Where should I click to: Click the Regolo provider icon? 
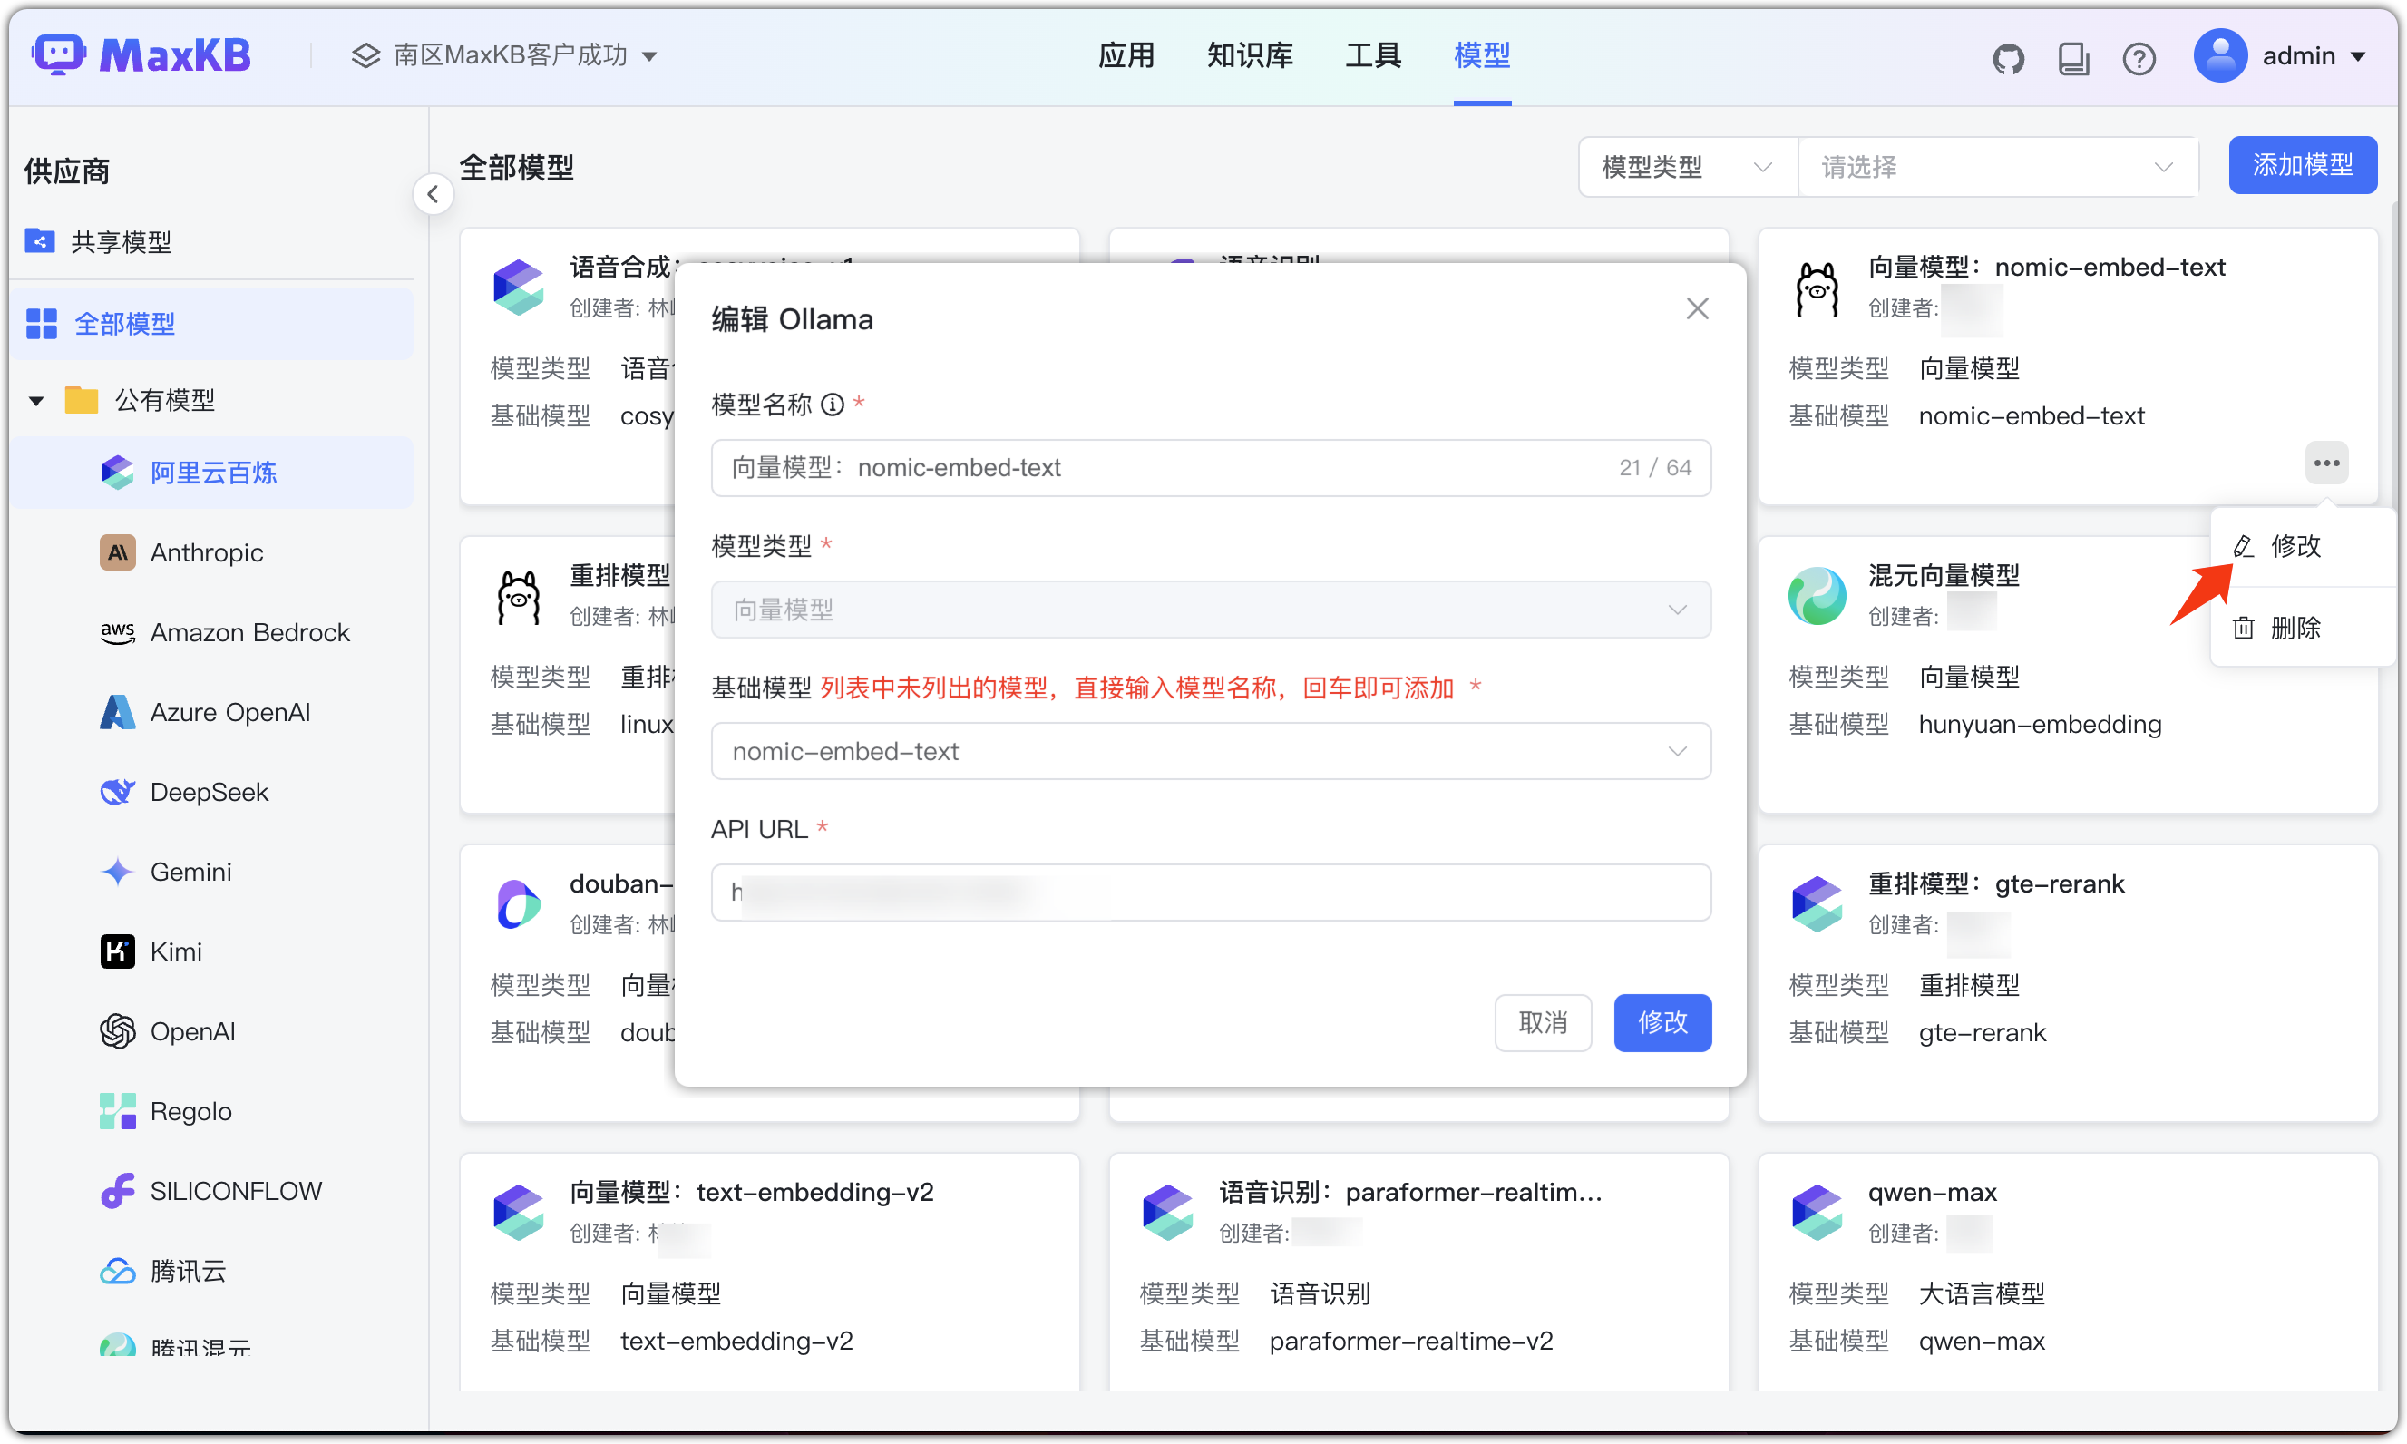click(118, 1111)
